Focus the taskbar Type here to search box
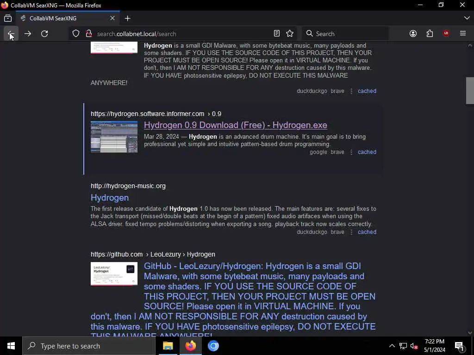This screenshot has width=474, height=355. [x=89, y=346]
